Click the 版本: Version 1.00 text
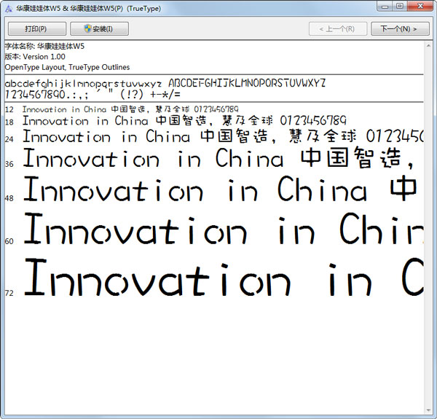The image size is (437, 419). (x=35, y=57)
